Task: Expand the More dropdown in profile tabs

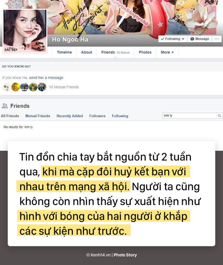Action: pos(167,52)
